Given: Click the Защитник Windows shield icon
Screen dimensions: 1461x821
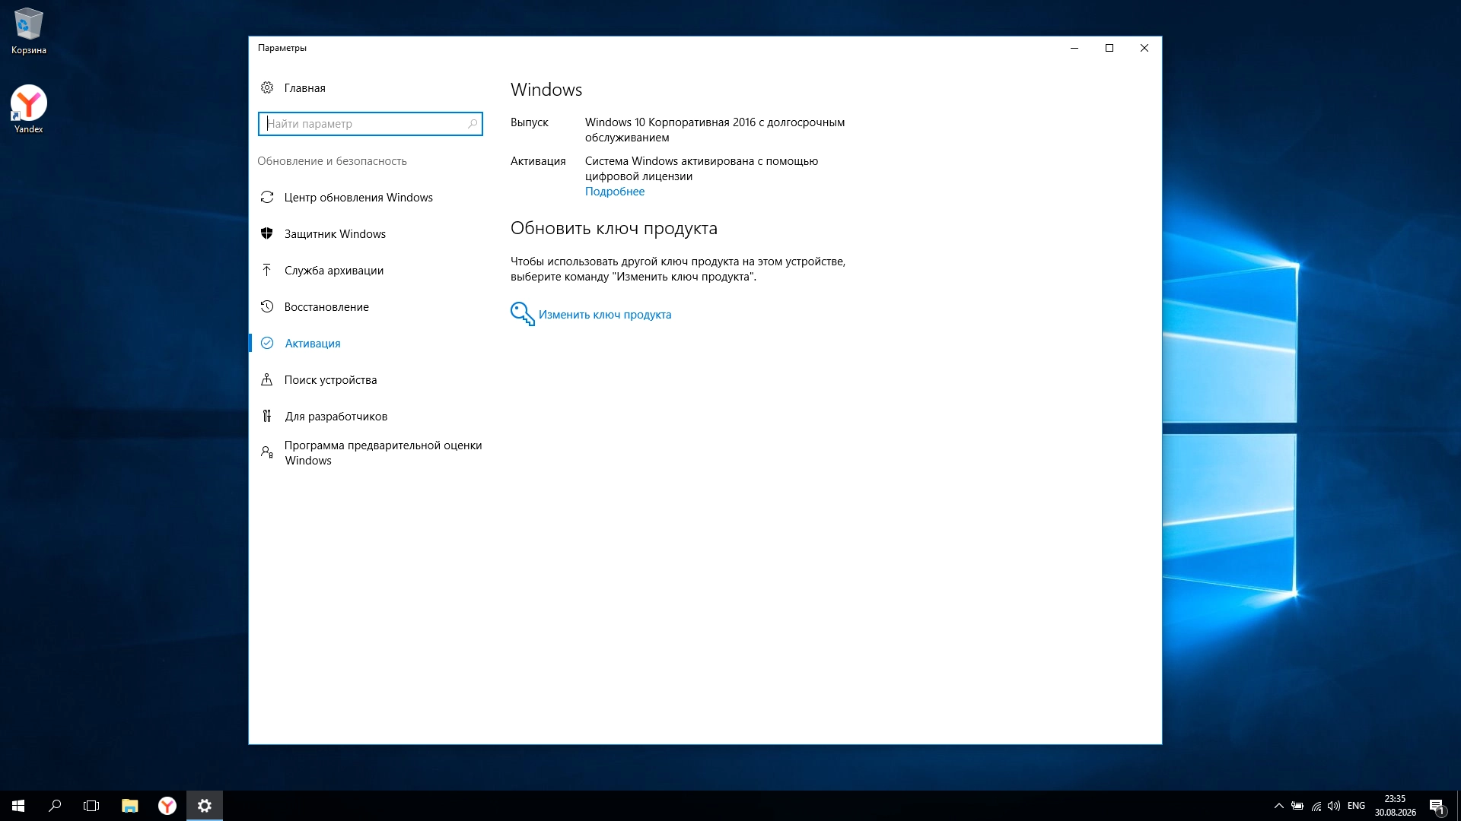Looking at the screenshot, I should point(267,233).
